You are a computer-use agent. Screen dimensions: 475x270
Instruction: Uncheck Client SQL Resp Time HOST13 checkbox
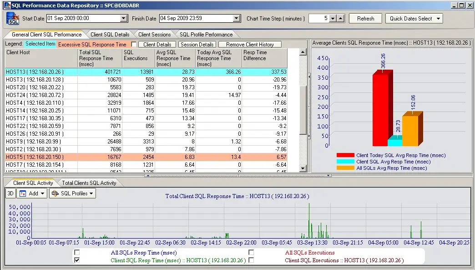click(77, 260)
